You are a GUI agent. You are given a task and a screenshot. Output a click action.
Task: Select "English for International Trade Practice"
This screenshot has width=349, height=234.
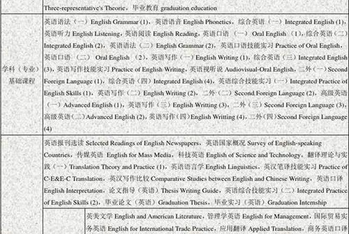tap(161, 229)
